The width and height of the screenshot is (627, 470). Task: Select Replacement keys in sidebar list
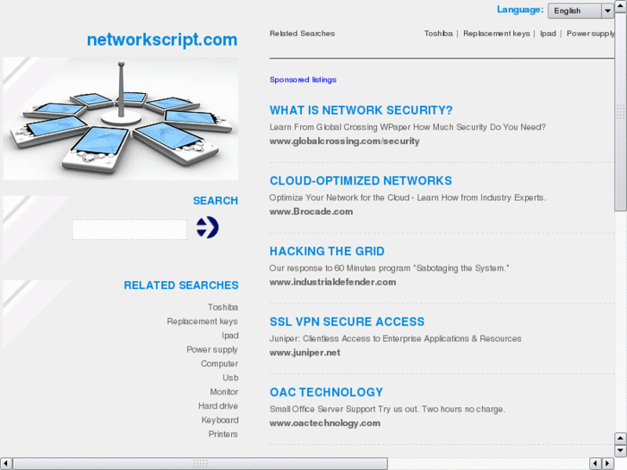click(203, 322)
